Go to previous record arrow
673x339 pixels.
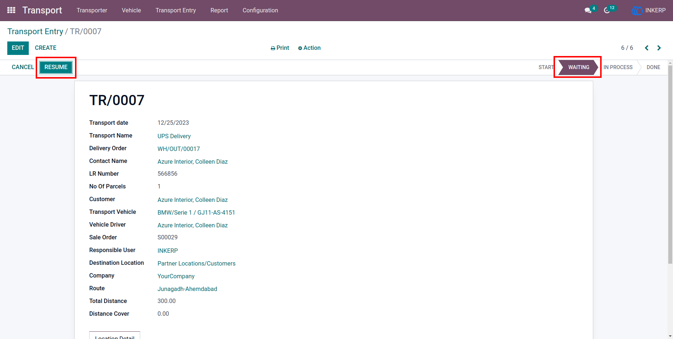647,48
